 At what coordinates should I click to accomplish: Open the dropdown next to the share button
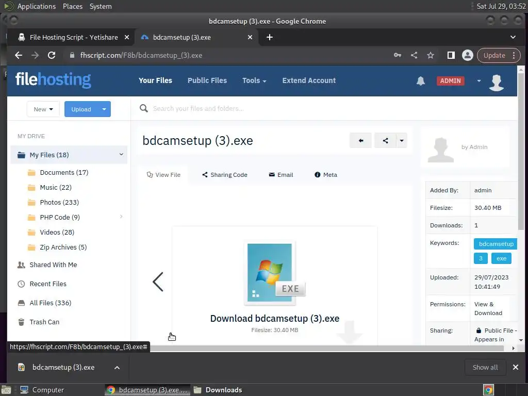pos(401,140)
